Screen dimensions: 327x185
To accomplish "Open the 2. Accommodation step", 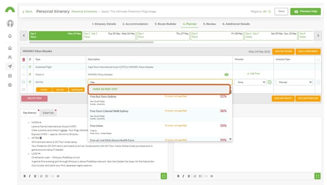I will tap(135, 24).
